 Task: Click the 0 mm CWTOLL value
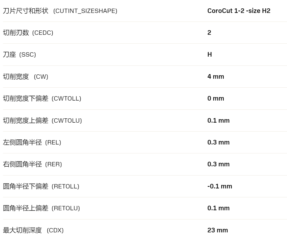pos(216,98)
